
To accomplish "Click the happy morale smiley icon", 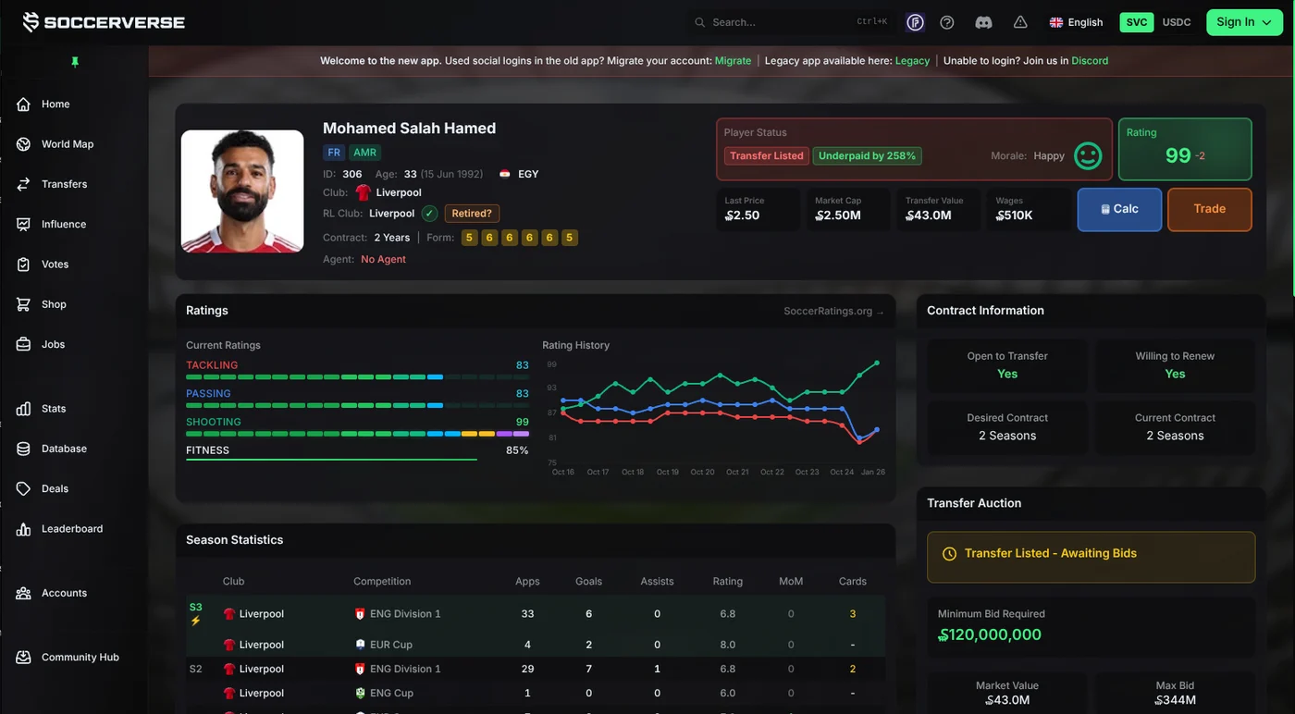I will [x=1088, y=156].
